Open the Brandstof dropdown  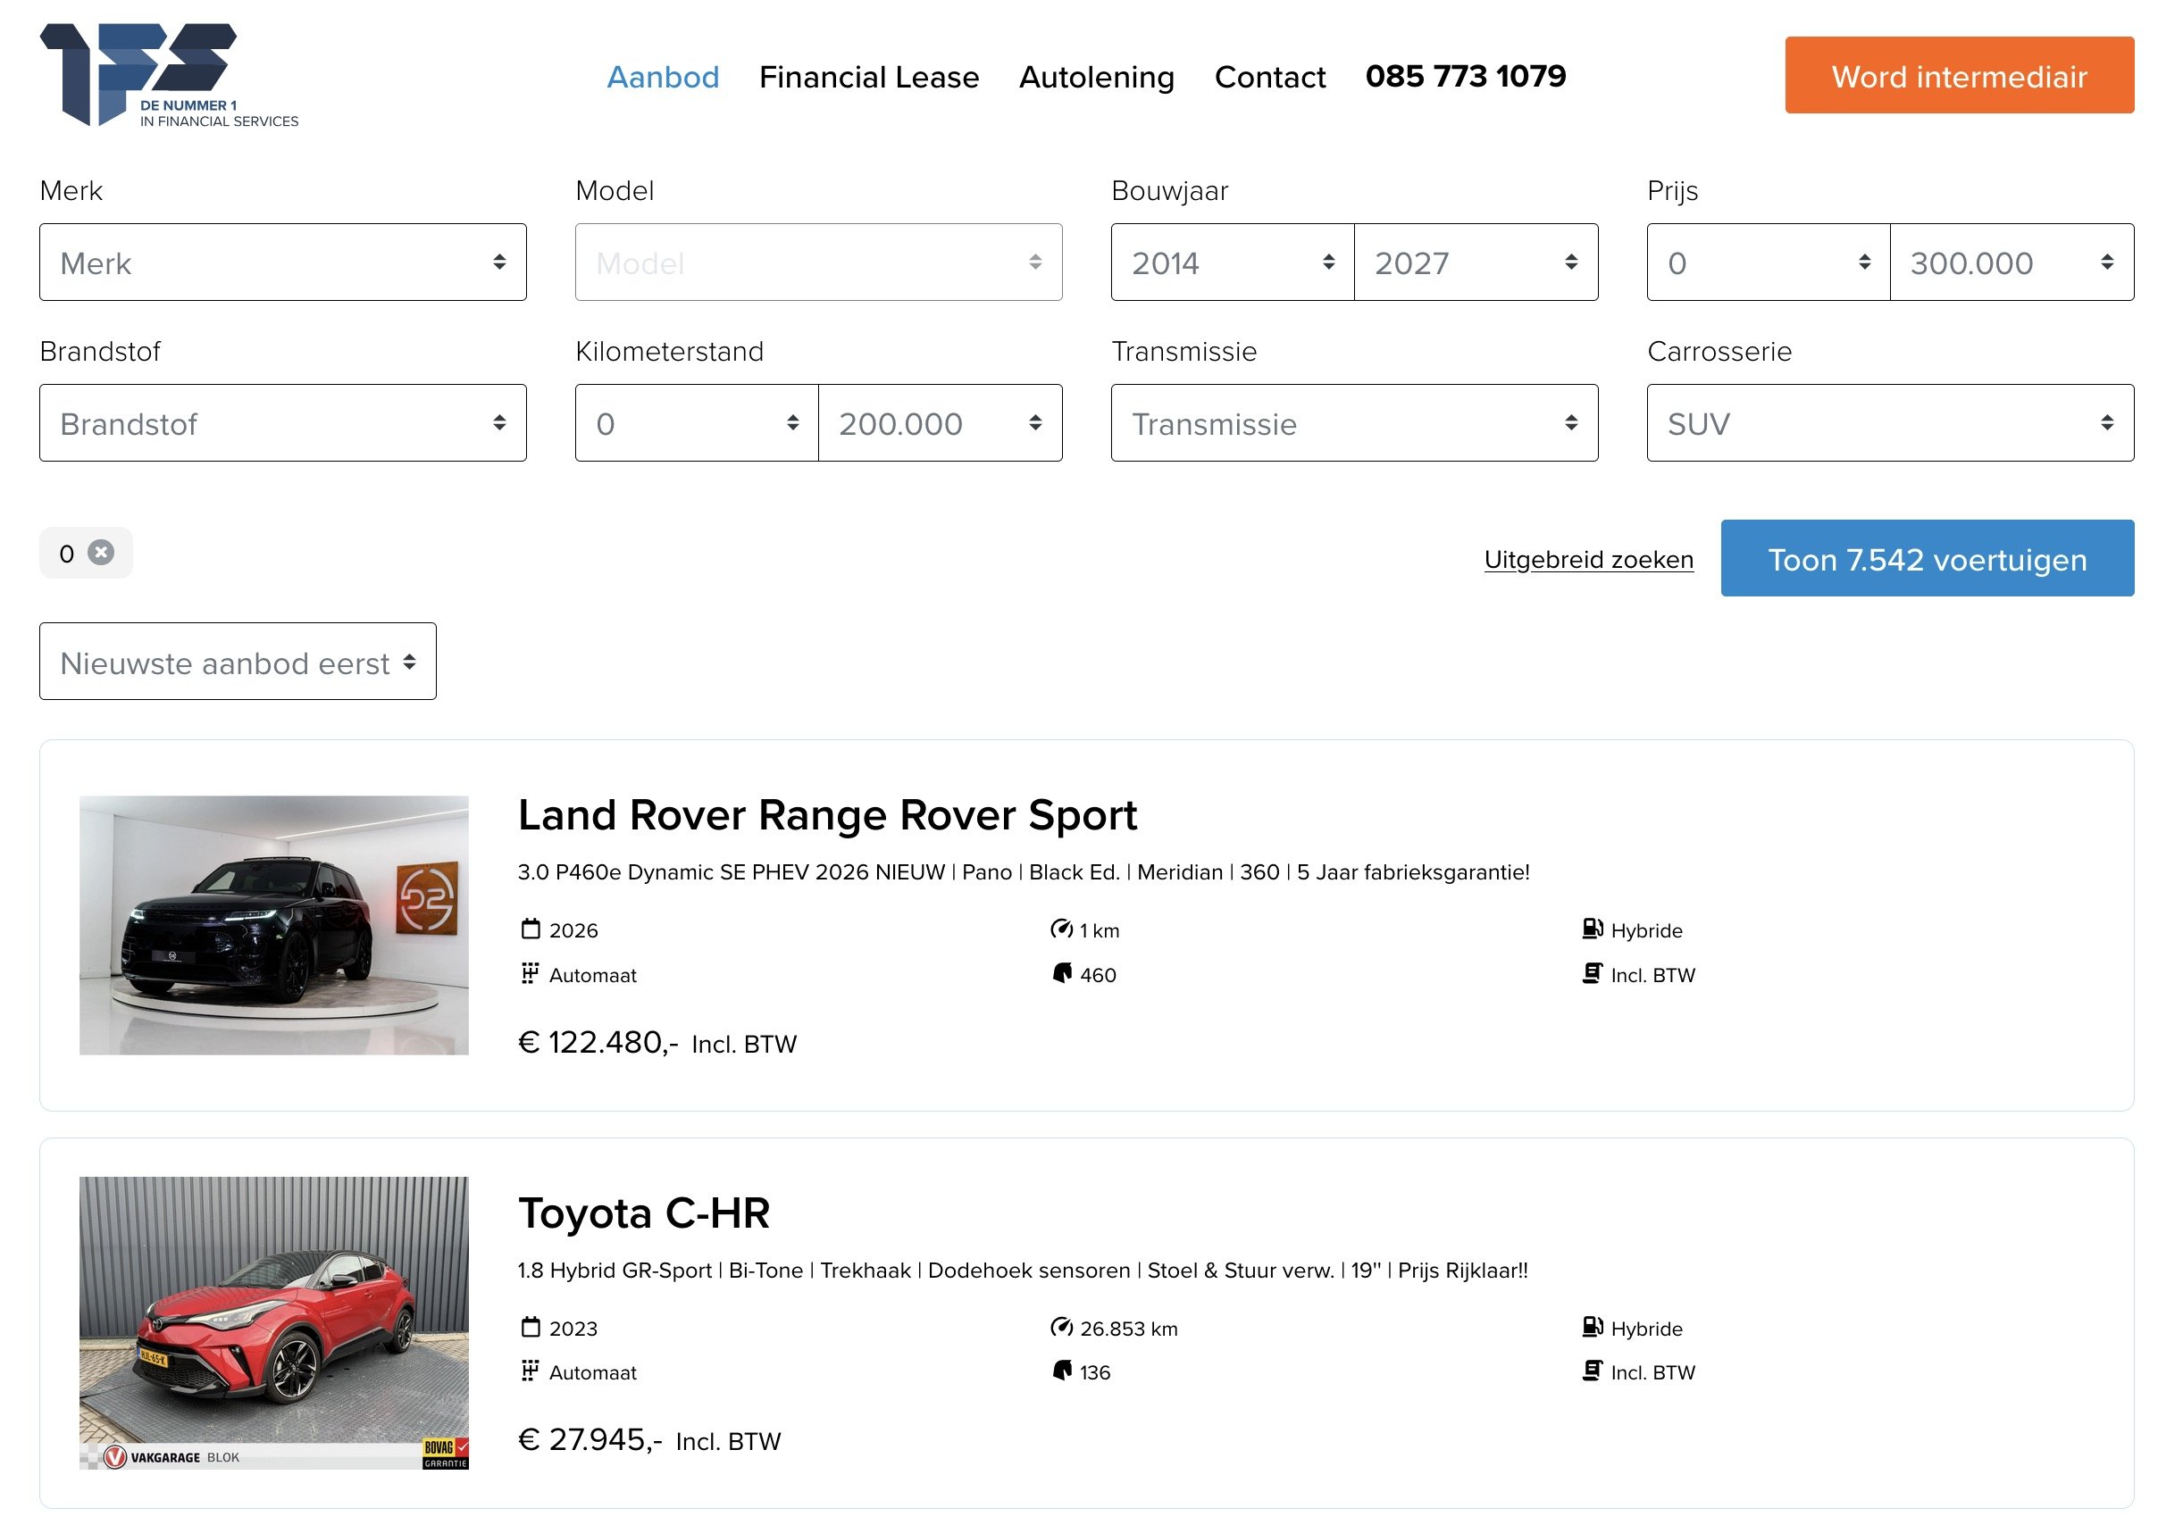pos(282,423)
